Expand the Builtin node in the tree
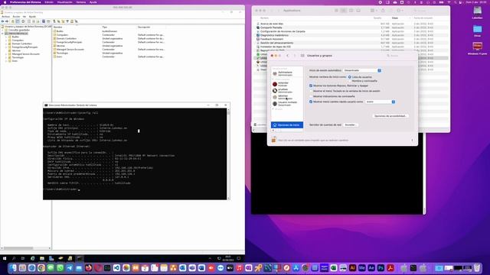The image size is (490, 275). [6, 37]
